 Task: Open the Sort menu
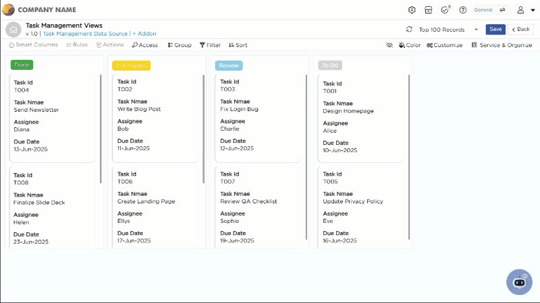click(x=238, y=45)
